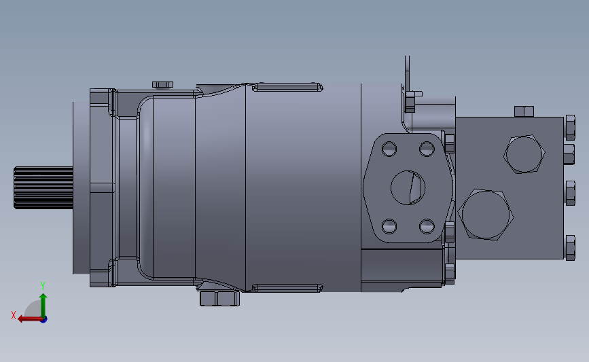Select the bottom-right bolt hole of the port flange
The width and height of the screenshot is (589, 362).
(427, 226)
